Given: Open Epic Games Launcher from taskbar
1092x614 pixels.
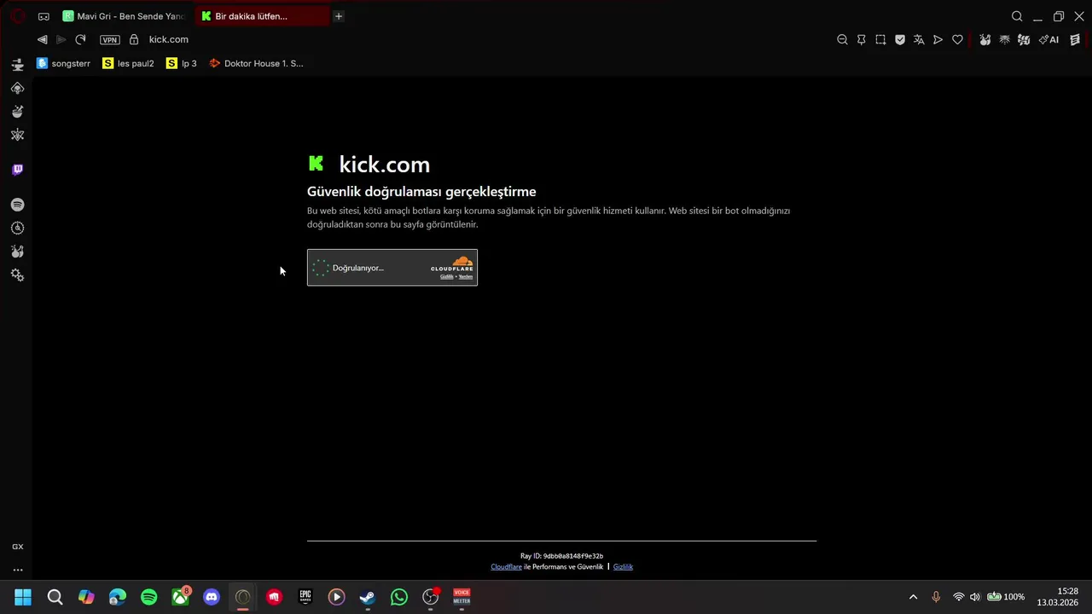Looking at the screenshot, I should coord(305,598).
